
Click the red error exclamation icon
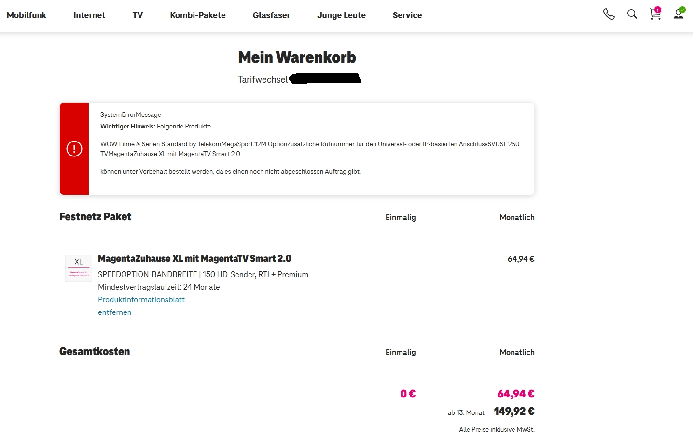[x=74, y=149]
